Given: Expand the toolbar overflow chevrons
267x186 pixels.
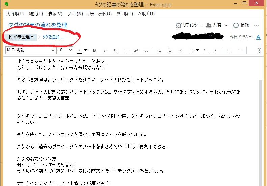Looking at the screenshot, I should 259,50.
